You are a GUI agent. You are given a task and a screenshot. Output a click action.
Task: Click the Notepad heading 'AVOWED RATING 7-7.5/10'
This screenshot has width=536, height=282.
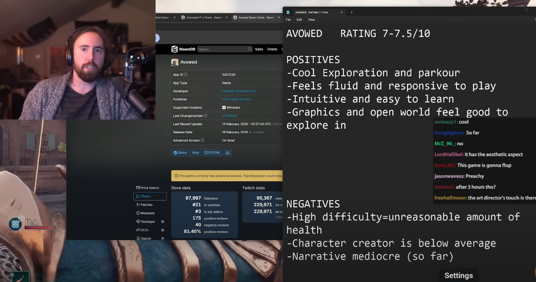[358, 34]
